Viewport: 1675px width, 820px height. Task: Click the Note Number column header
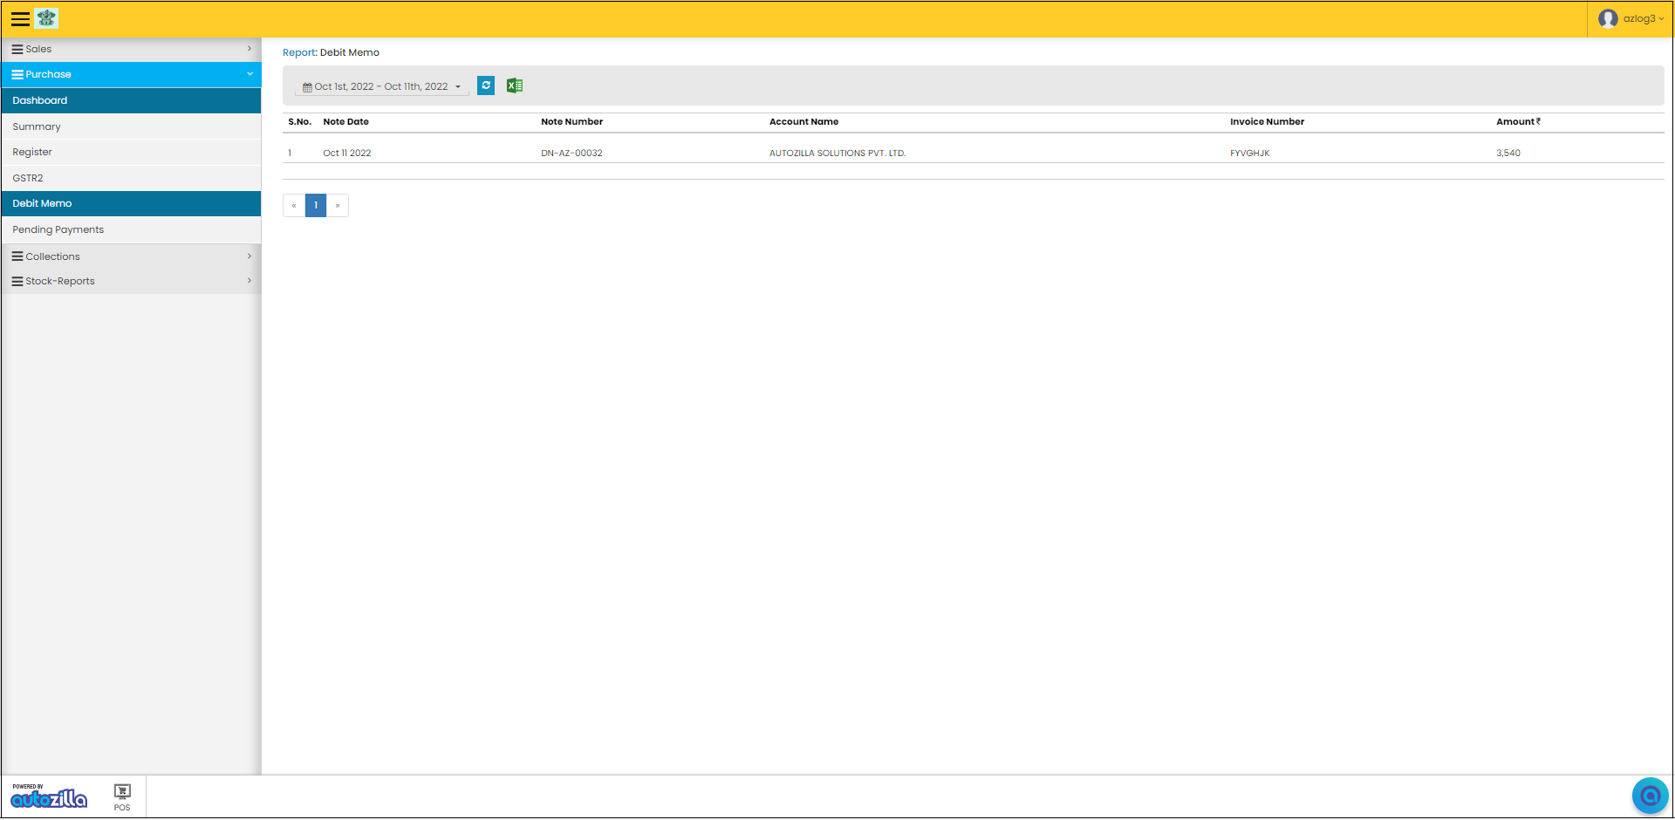pos(572,122)
